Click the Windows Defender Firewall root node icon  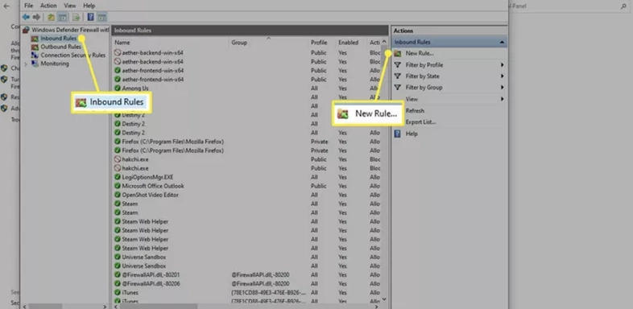click(26, 30)
